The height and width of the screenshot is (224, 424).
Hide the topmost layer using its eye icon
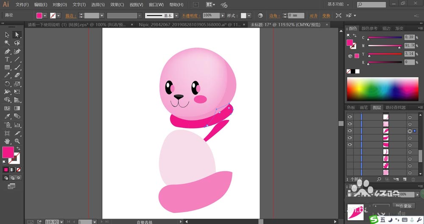click(350, 117)
